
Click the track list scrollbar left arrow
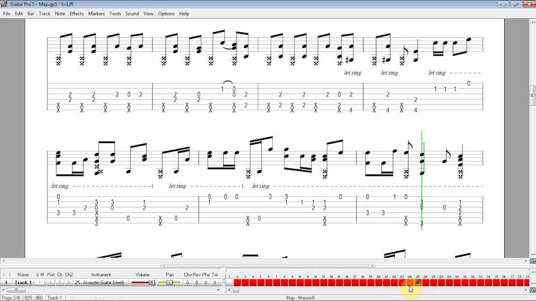point(3,290)
